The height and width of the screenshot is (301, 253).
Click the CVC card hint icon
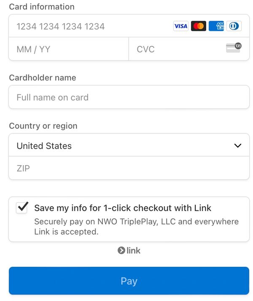[x=233, y=48]
